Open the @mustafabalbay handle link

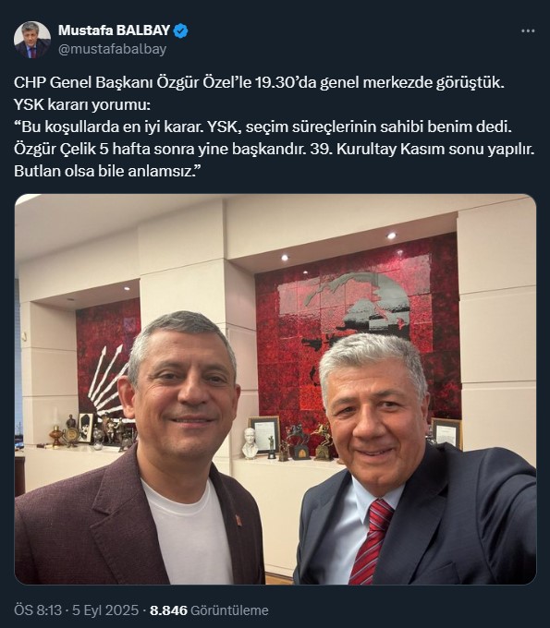pyautogui.click(x=112, y=49)
